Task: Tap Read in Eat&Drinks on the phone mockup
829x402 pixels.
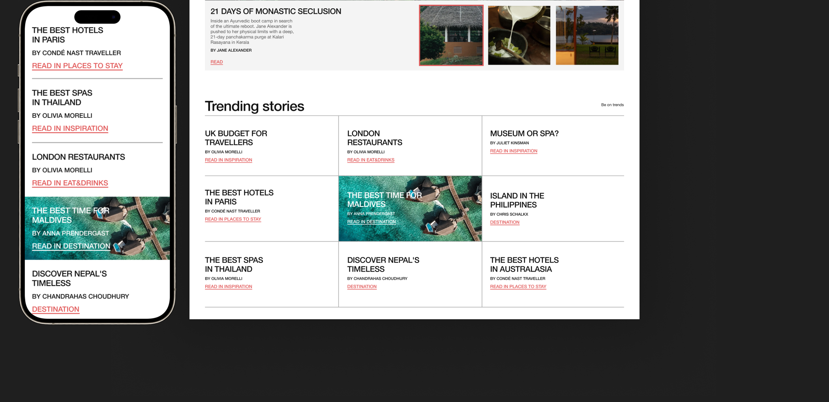Action: point(70,183)
